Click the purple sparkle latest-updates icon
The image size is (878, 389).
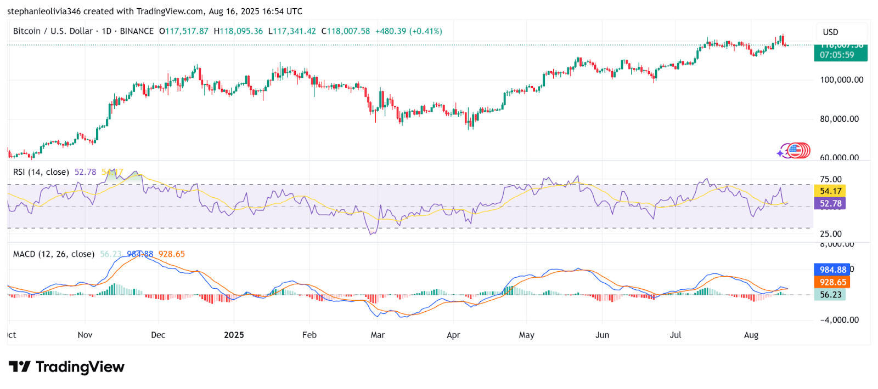click(780, 153)
